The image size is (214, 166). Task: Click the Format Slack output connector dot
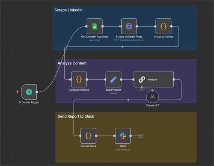pos(96,136)
